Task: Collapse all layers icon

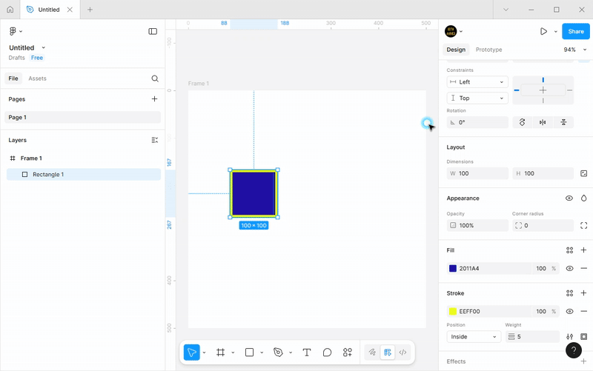Action: [155, 140]
